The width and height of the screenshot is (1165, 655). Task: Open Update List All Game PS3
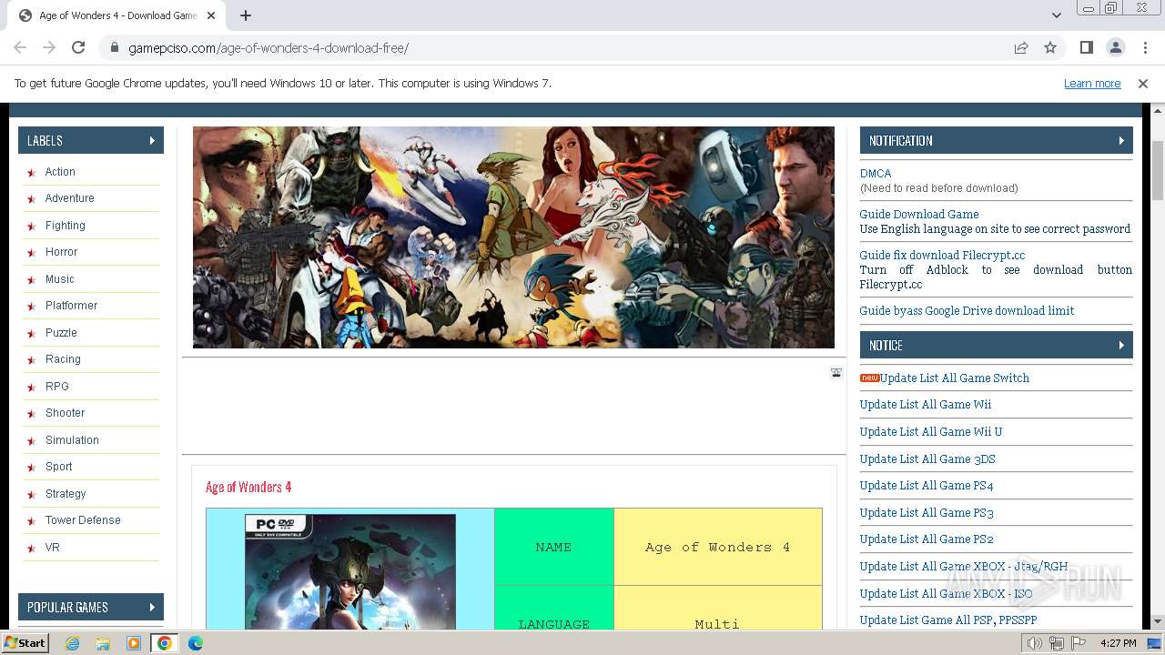[x=927, y=512]
